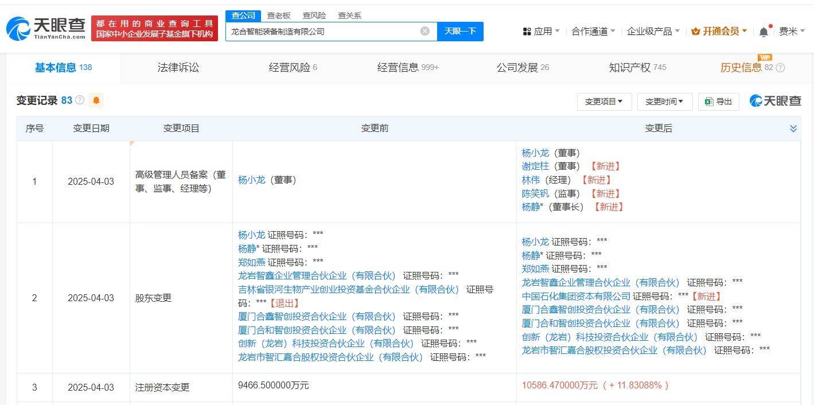
Task: Select the 查公司 search tab
Action: click(243, 15)
